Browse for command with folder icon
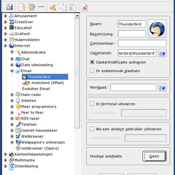175x175 pixels. pyautogui.click(x=162, y=53)
